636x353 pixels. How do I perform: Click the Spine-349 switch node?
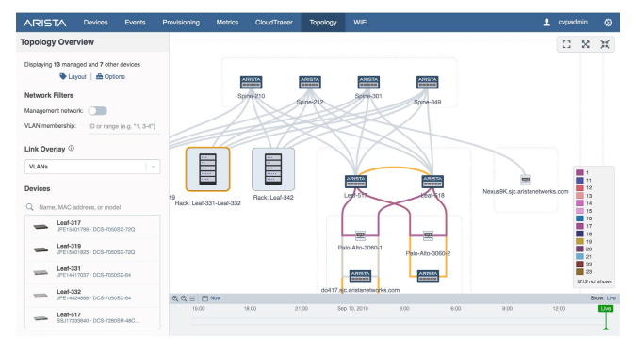pos(427,82)
